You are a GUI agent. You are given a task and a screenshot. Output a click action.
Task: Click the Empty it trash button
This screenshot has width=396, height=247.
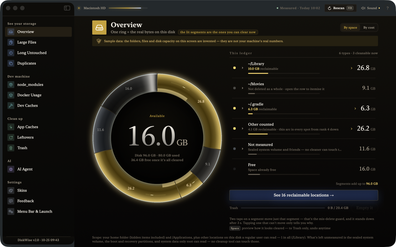click(x=364, y=208)
